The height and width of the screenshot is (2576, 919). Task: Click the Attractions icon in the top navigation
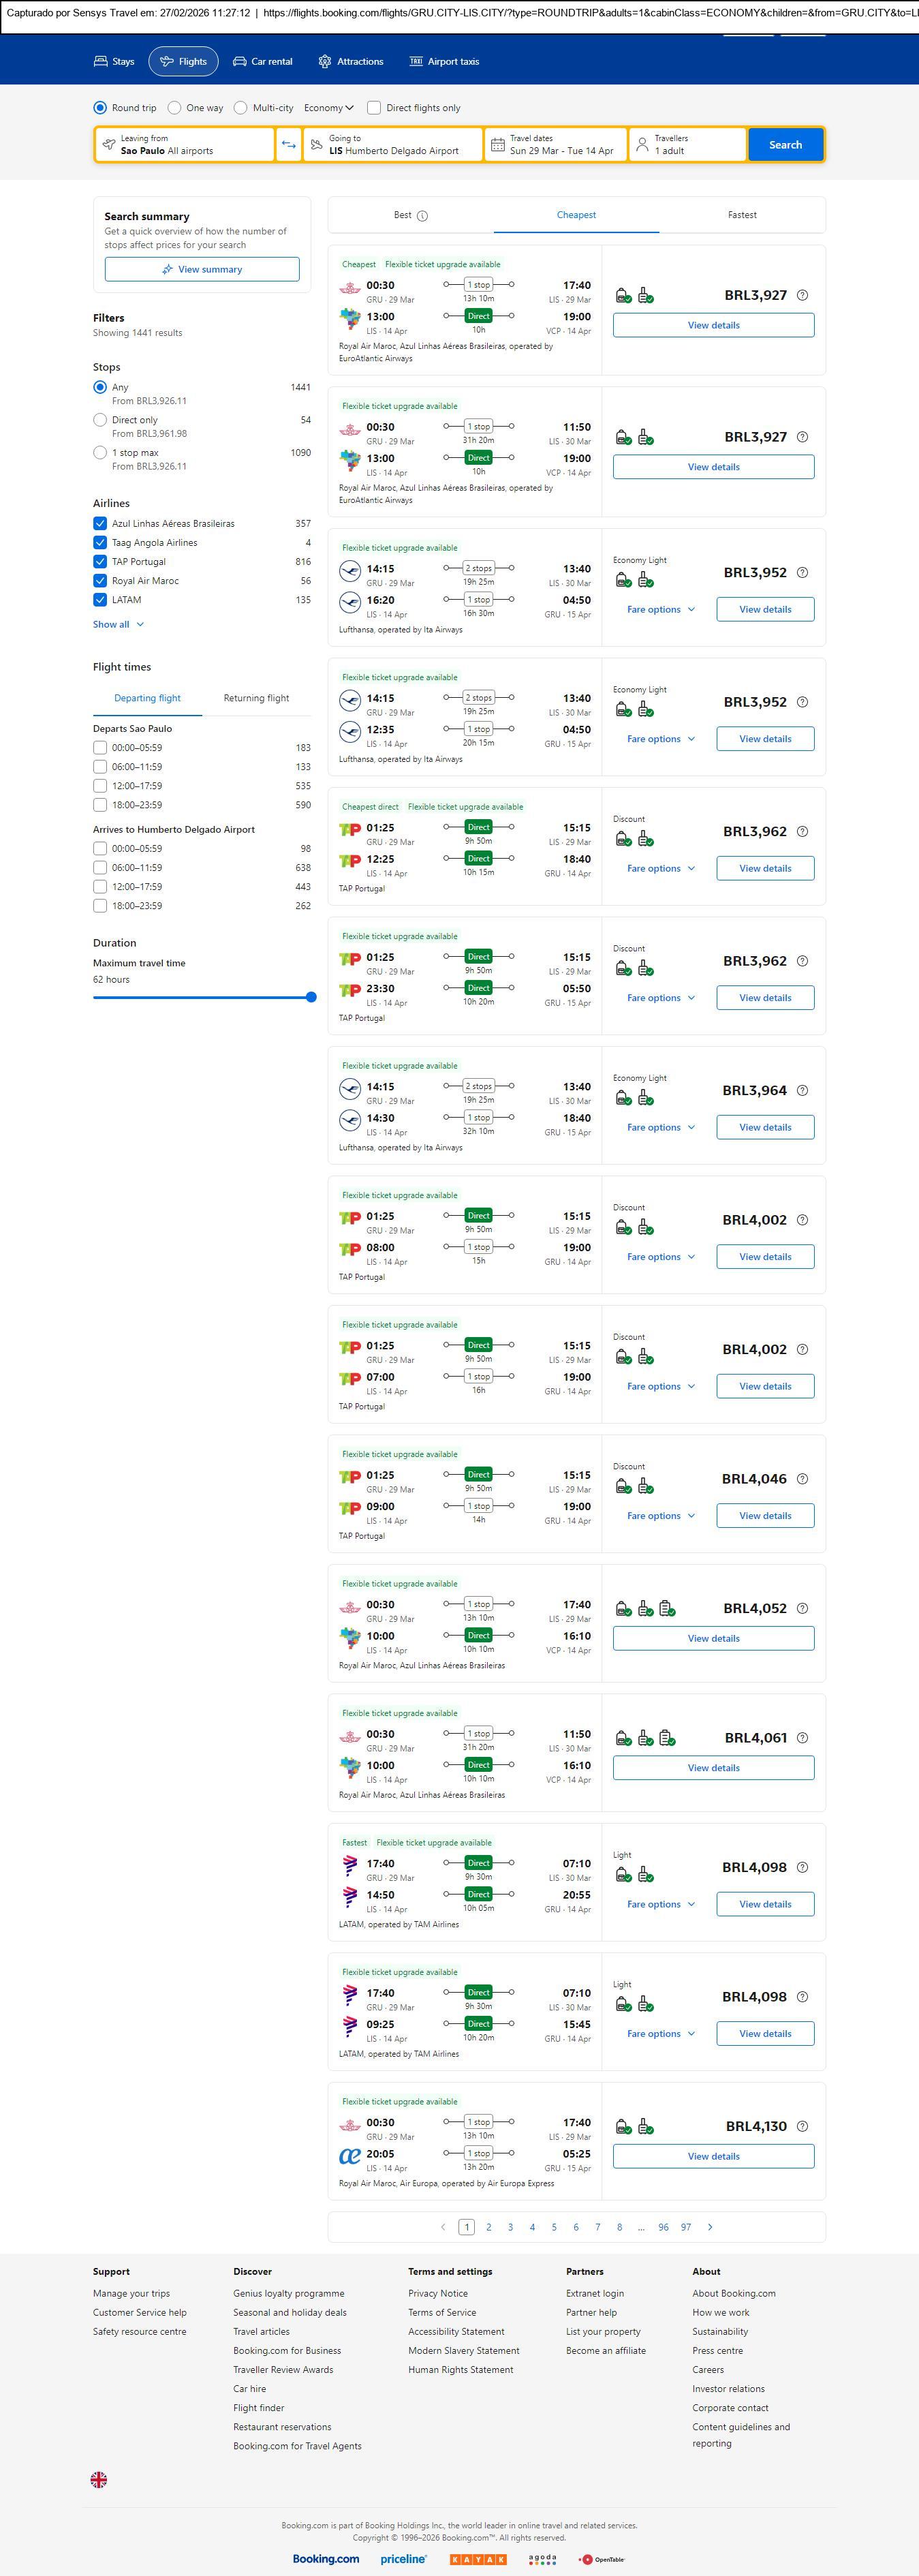[325, 62]
